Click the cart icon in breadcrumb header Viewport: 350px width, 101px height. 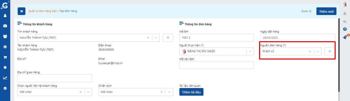pos(22,11)
